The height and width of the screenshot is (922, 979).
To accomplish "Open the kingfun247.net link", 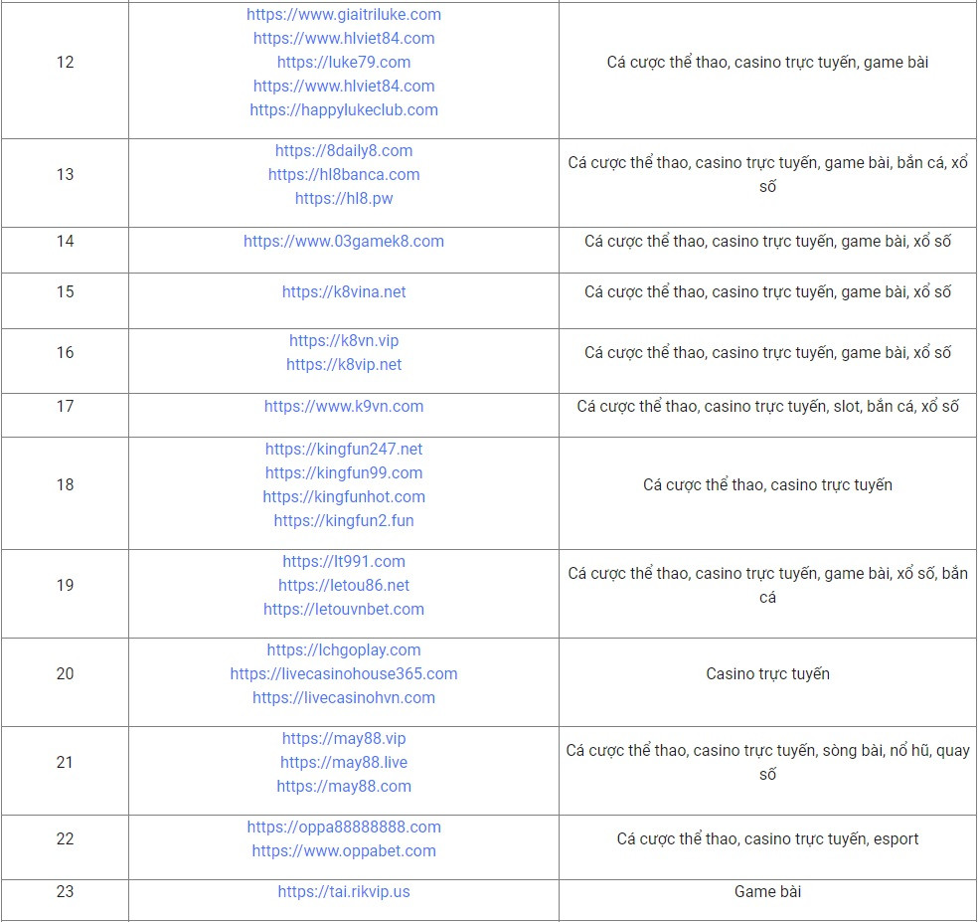I will (x=344, y=449).
